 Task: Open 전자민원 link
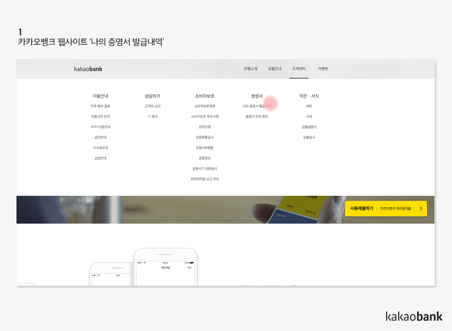point(205,127)
